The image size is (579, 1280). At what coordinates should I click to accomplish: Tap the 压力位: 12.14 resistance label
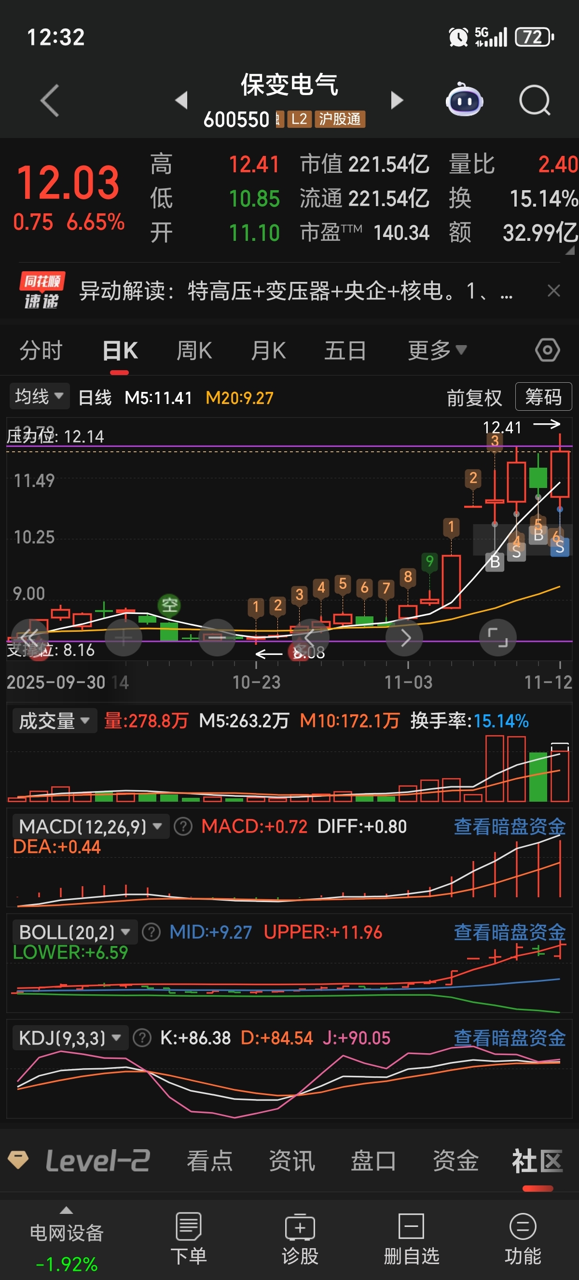click(55, 436)
